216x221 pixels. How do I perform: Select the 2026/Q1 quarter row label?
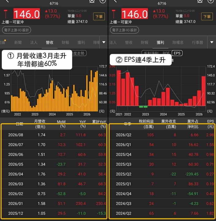pos(124,145)
